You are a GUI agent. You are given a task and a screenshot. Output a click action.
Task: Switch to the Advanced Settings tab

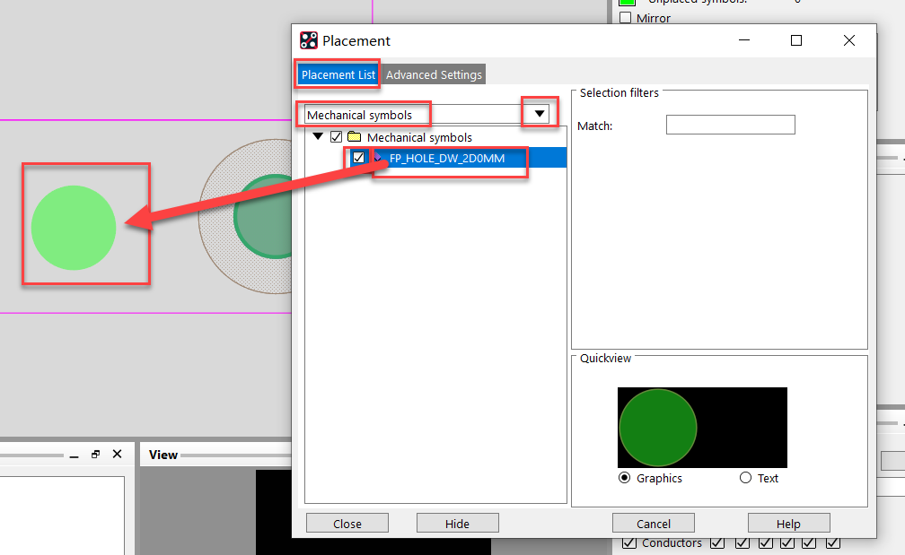point(434,74)
